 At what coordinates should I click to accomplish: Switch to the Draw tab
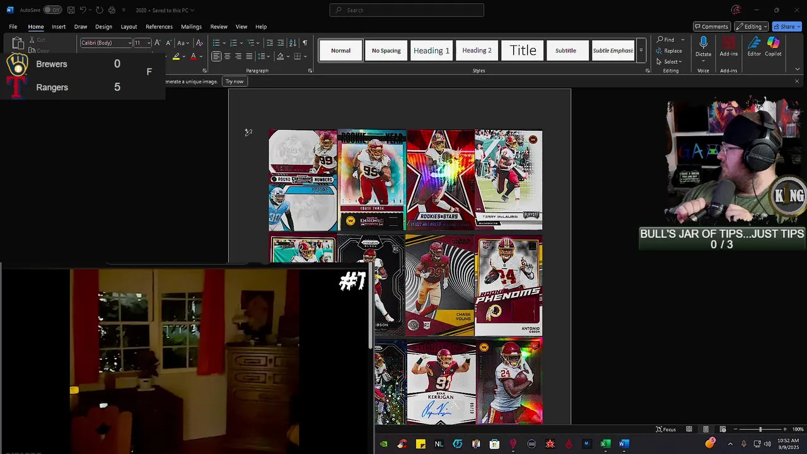tap(81, 26)
